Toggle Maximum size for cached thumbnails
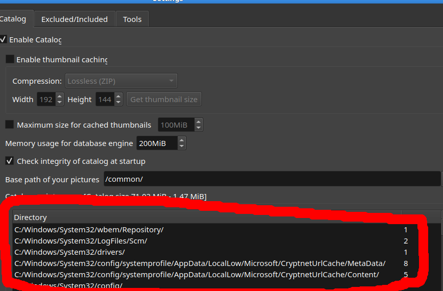This screenshot has height=291, width=443. [x=10, y=125]
